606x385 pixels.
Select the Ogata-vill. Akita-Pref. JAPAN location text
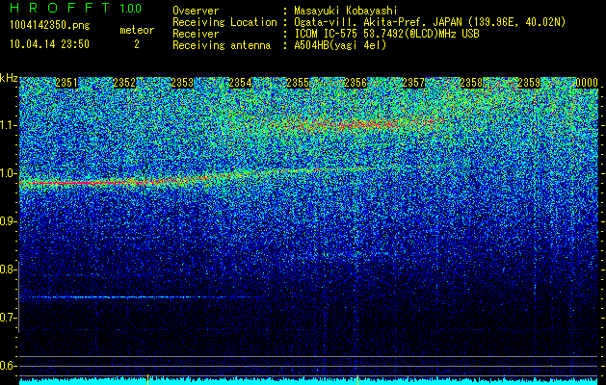pos(430,22)
